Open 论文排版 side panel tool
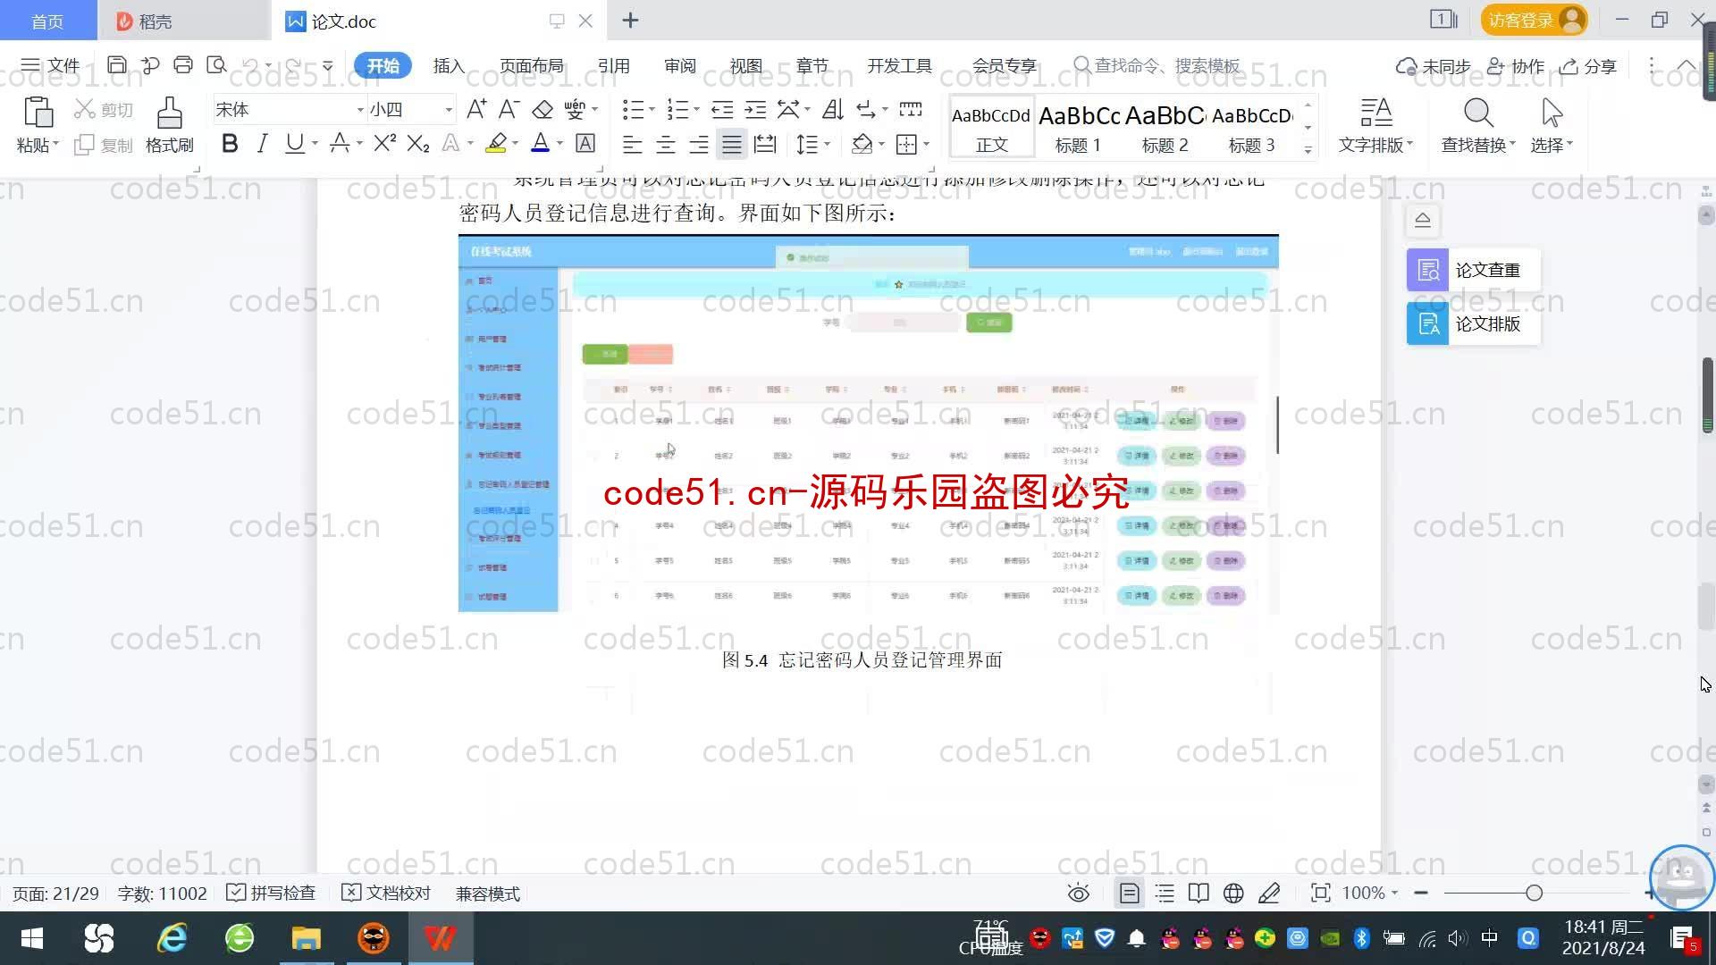1716x965 pixels. pos(1473,323)
